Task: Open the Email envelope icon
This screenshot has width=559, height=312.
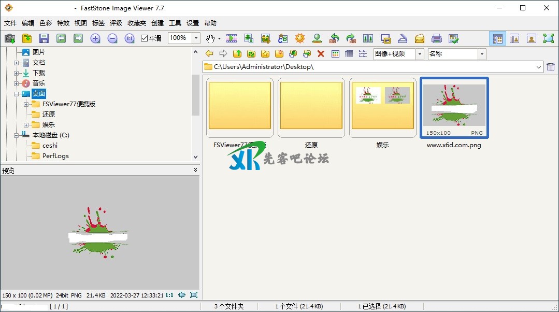Action: tap(420, 38)
